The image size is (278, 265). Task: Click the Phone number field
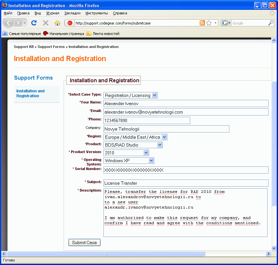click(147, 120)
